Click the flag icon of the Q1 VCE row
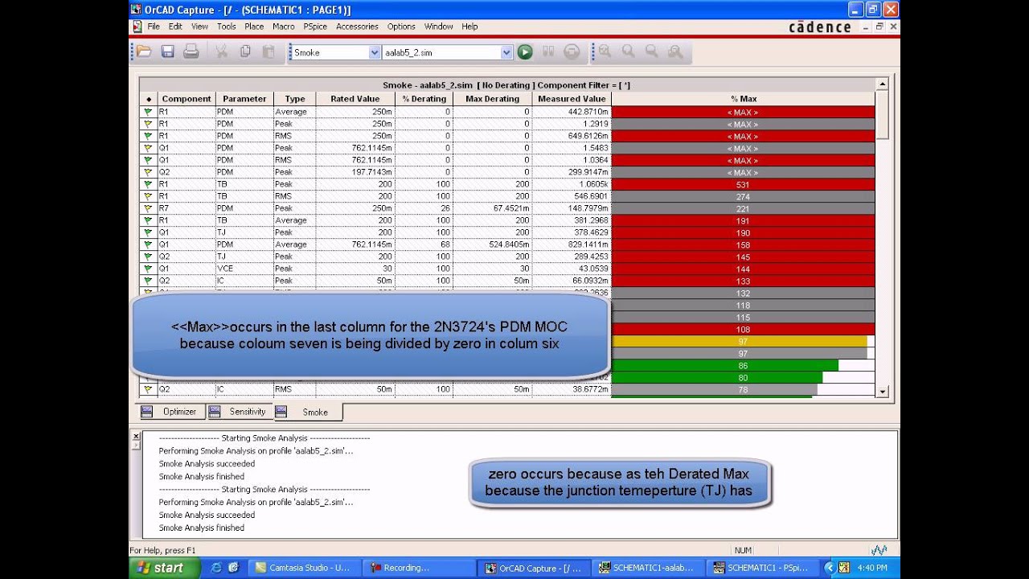This screenshot has height=579, width=1029. (148, 269)
